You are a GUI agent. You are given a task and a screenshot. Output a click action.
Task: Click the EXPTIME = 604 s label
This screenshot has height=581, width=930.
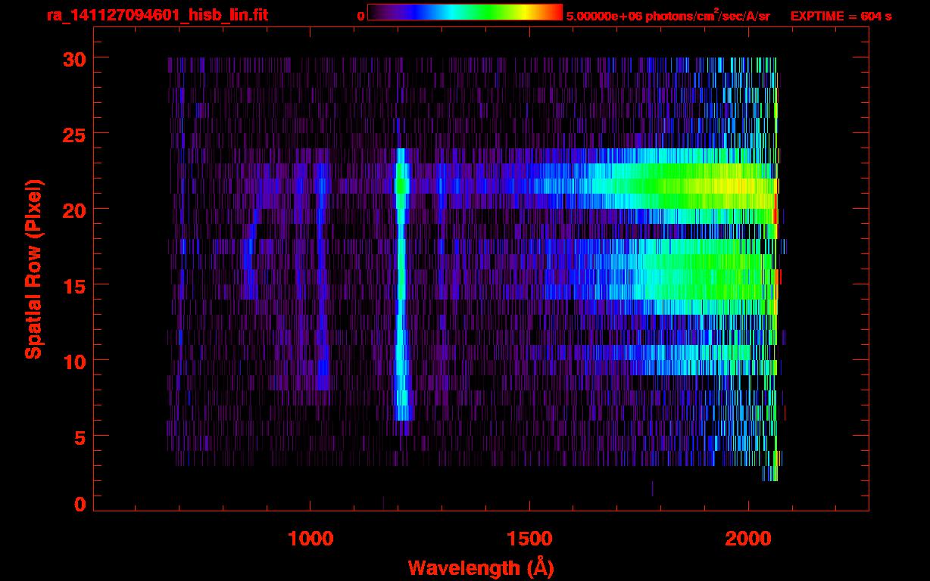[x=841, y=16]
